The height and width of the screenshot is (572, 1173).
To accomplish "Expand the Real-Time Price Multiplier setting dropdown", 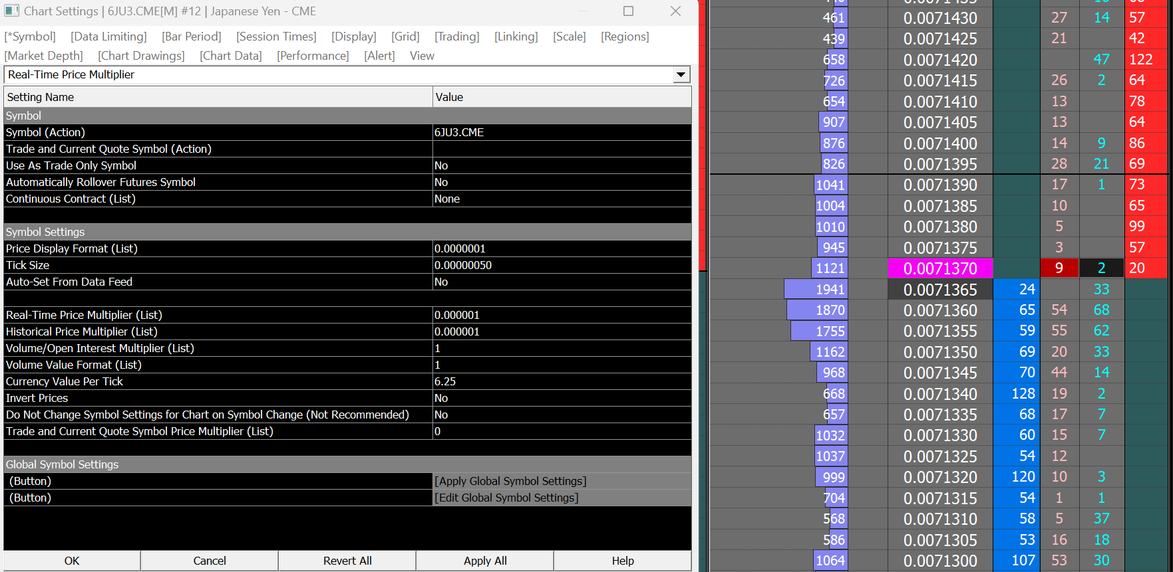I will pyautogui.click(x=681, y=74).
